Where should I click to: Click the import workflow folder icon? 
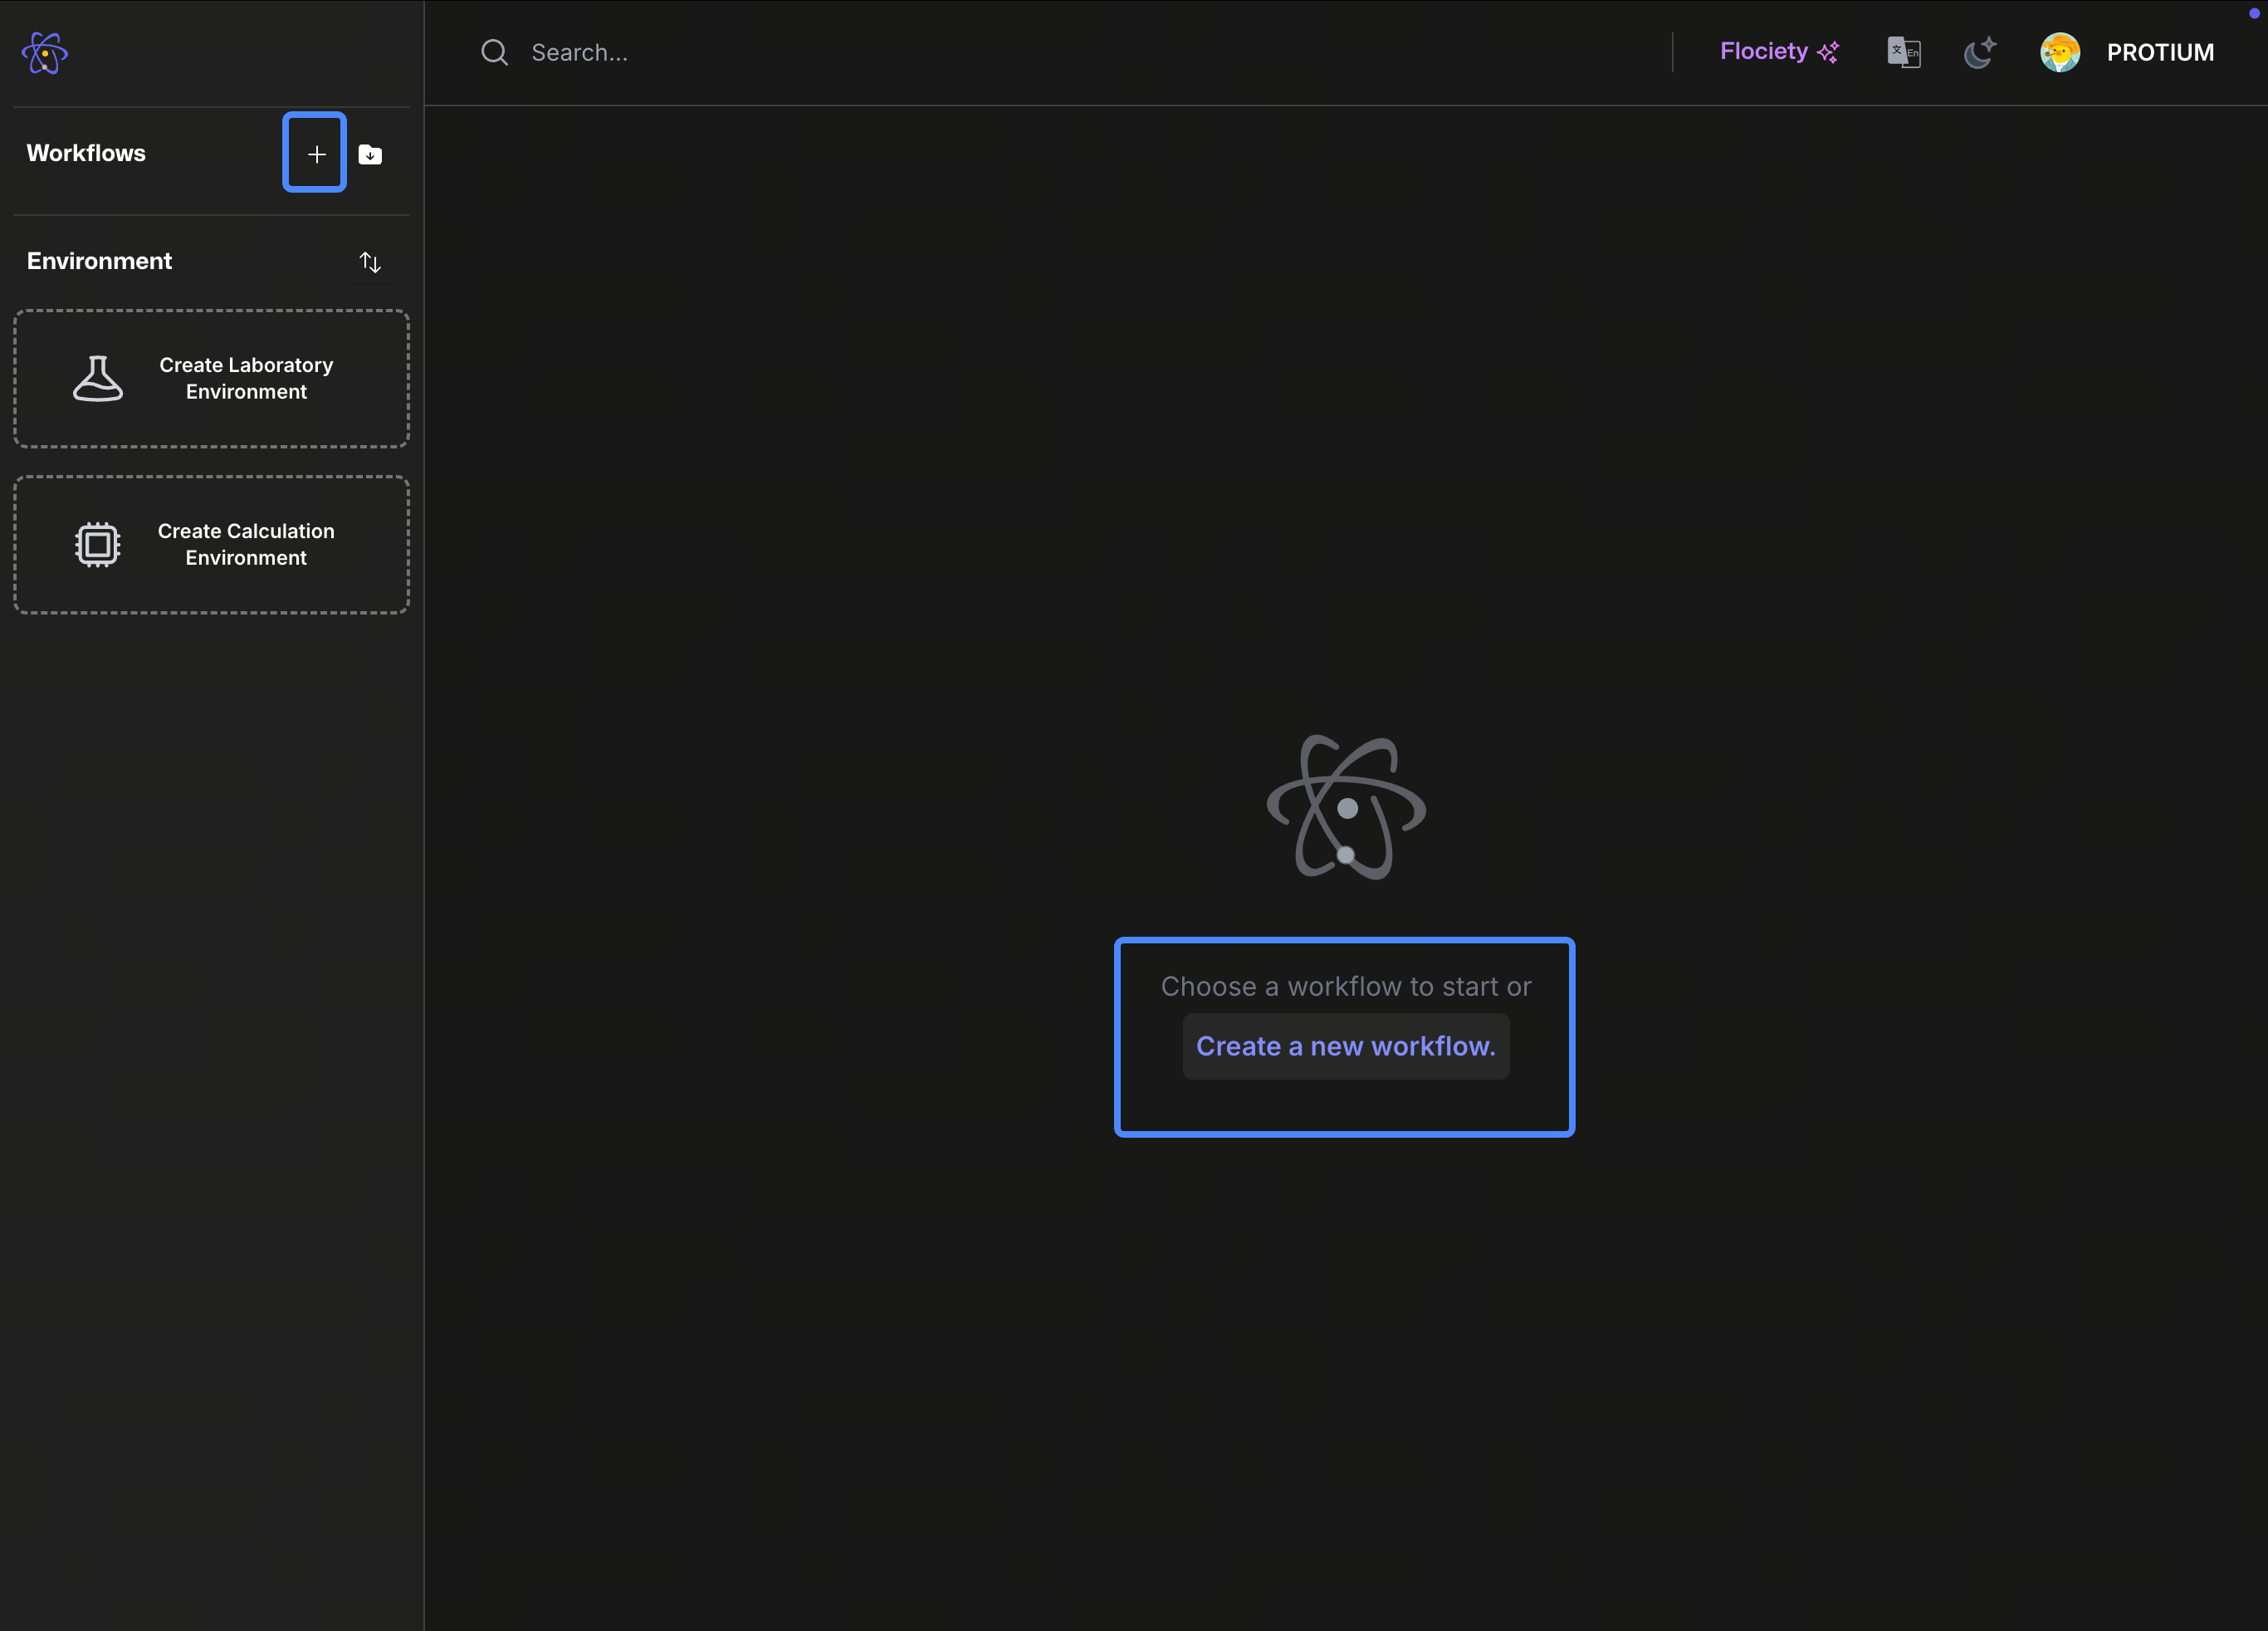370,154
